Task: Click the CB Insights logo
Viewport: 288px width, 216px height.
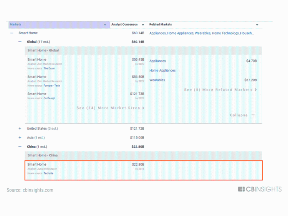Action: tap(260, 189)
